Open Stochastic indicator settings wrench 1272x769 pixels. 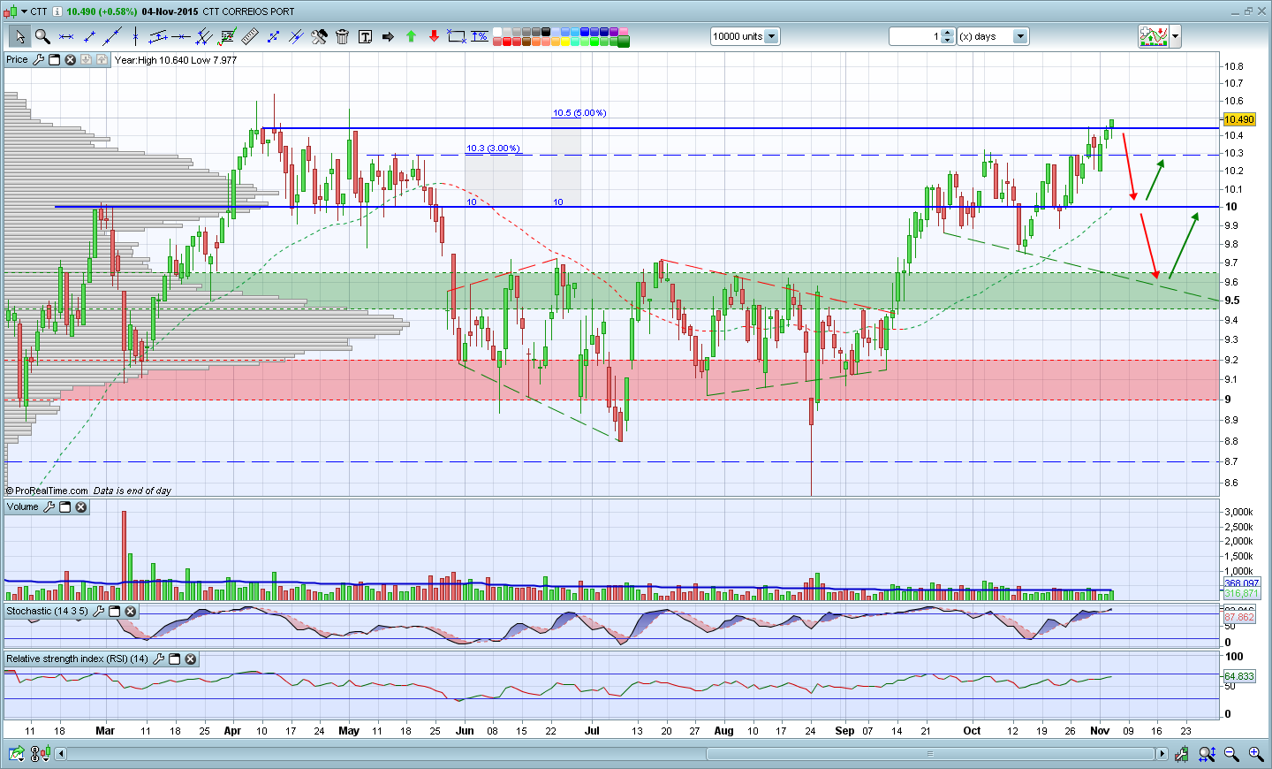coord(99,612)
